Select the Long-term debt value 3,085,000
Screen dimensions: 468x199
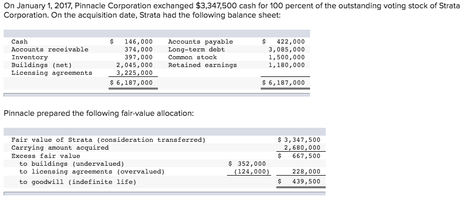(x=287, y=49)
